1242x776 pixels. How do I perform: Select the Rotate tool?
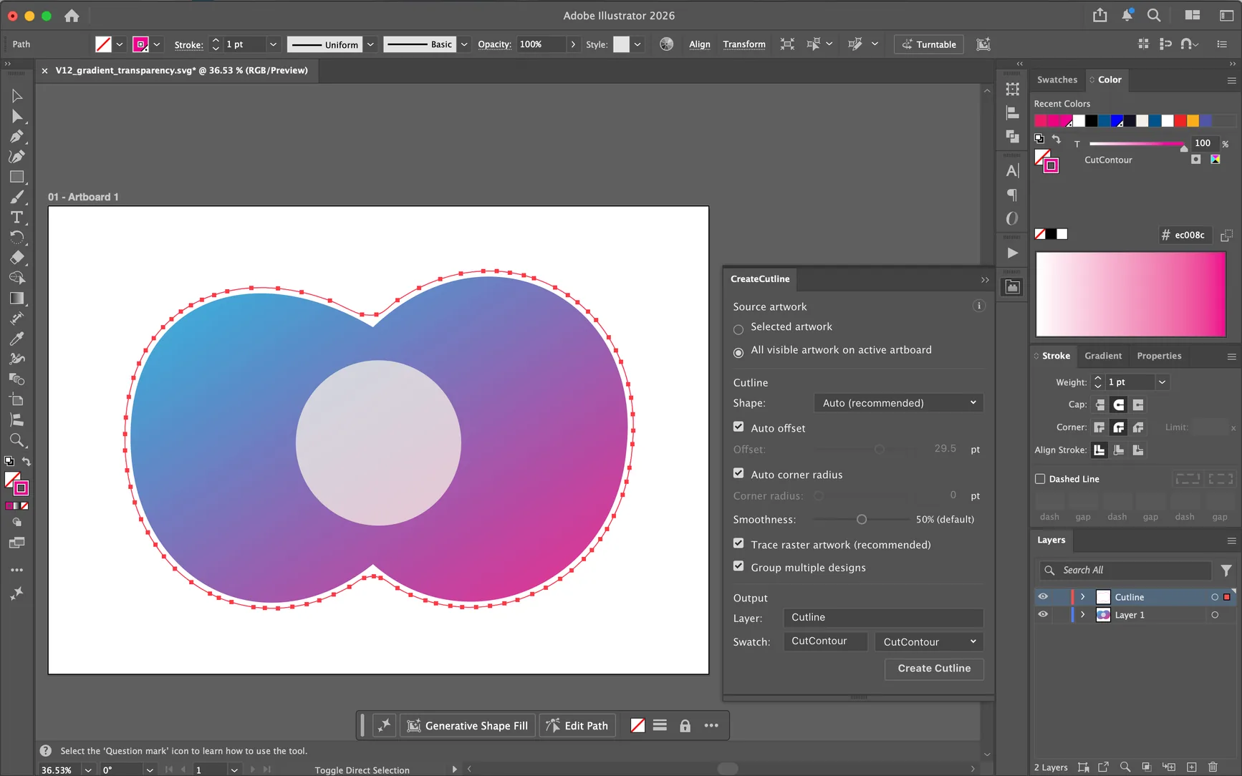click(x=16, y=237)
